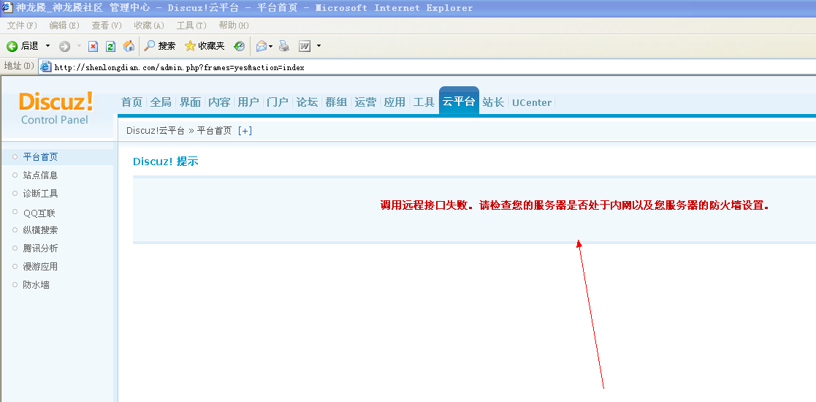Open 站点信息 in the sidebar
816x402 pixels.
pyautogui.click(x=41, y=175)
